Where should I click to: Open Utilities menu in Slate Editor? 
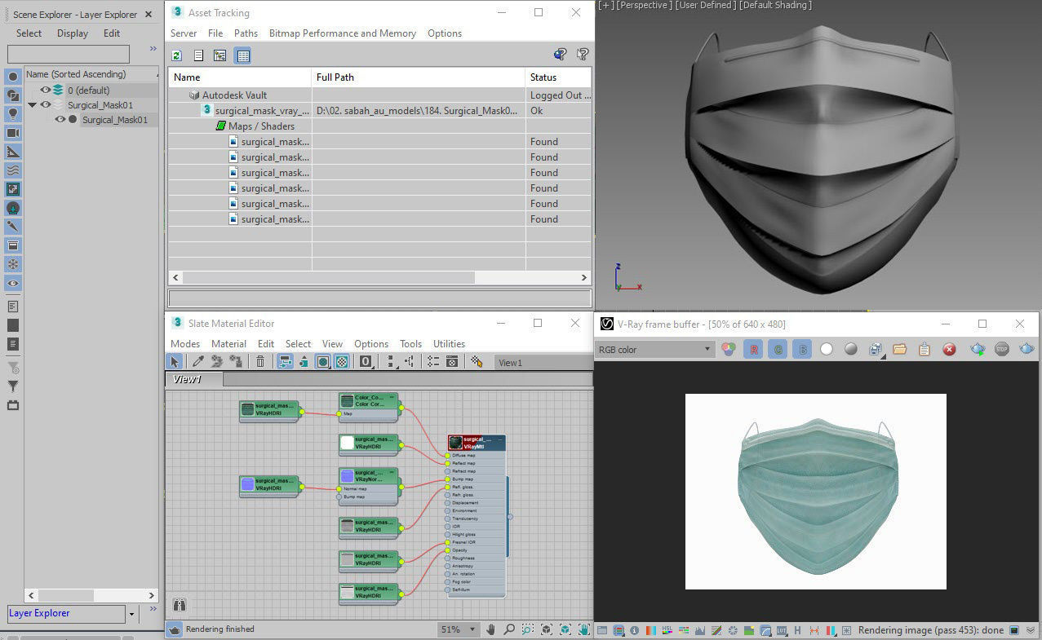coord(449,344)
